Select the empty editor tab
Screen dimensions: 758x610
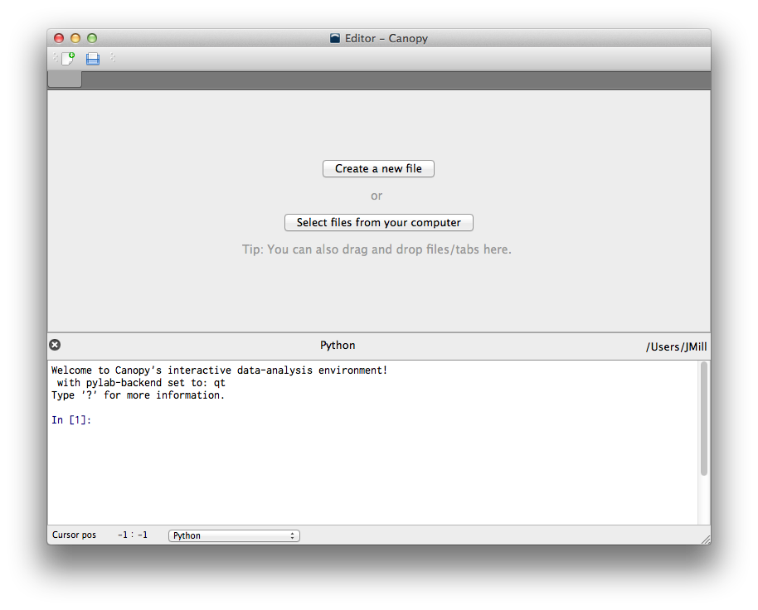pos(65,80)
